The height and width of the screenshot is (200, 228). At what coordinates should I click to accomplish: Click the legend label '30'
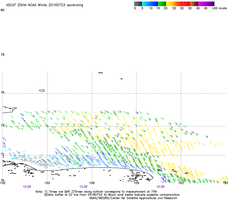click(182, 8)
